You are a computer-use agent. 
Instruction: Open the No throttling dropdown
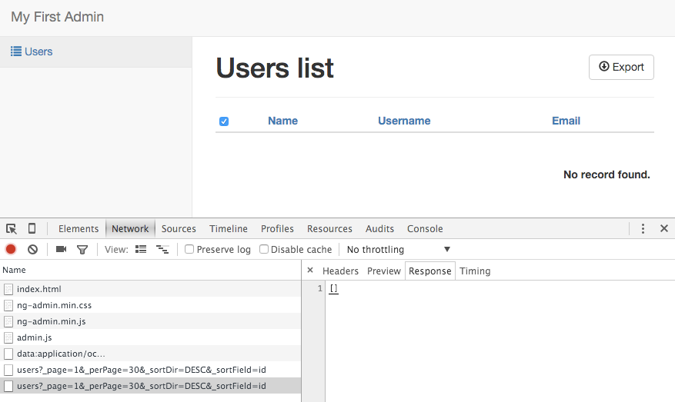[399, 249]
